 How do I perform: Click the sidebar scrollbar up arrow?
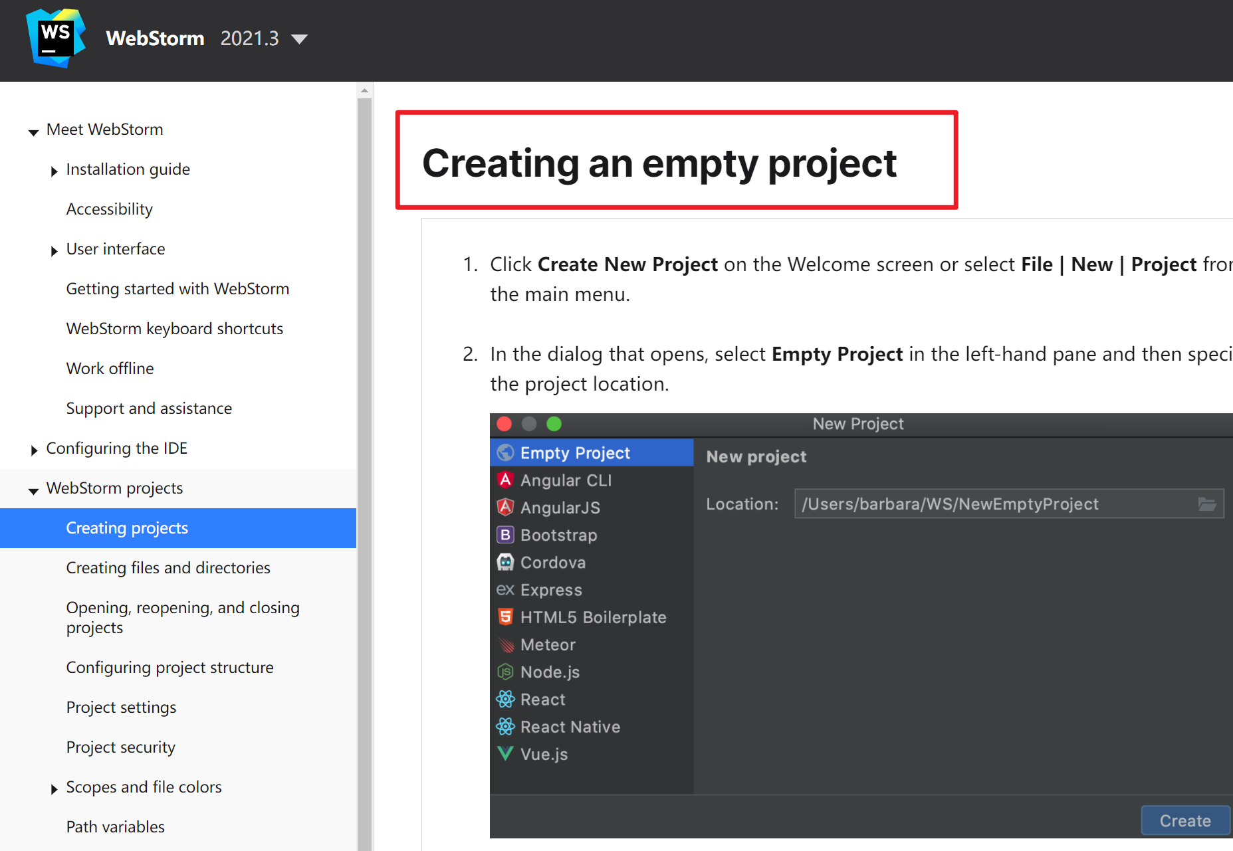point(364,90)
